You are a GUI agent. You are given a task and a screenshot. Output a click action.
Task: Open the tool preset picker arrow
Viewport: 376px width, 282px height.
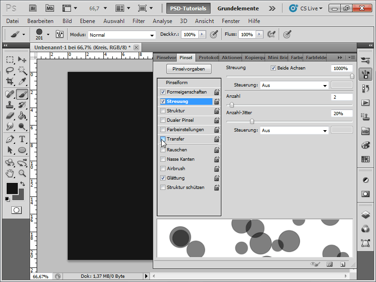[x=23, y=34]
